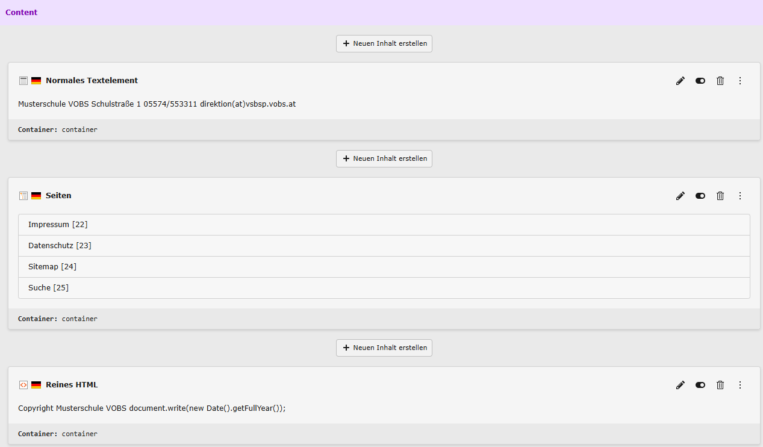The image size is (763, 447).
Task: Delete the Seiten element via trash icon
Action: coord(720,196)
